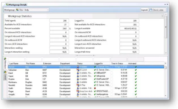178x109 pixels.
Task: Close the Workgroup Details view
Action: 167,5
